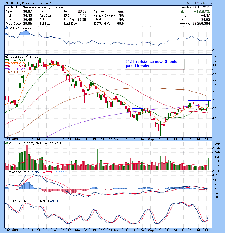This screenshot has height=233, width=225.
Task: Click the MACD(8,17,9) indicator label
Action: pyautogui.click(x=20, y=172)
